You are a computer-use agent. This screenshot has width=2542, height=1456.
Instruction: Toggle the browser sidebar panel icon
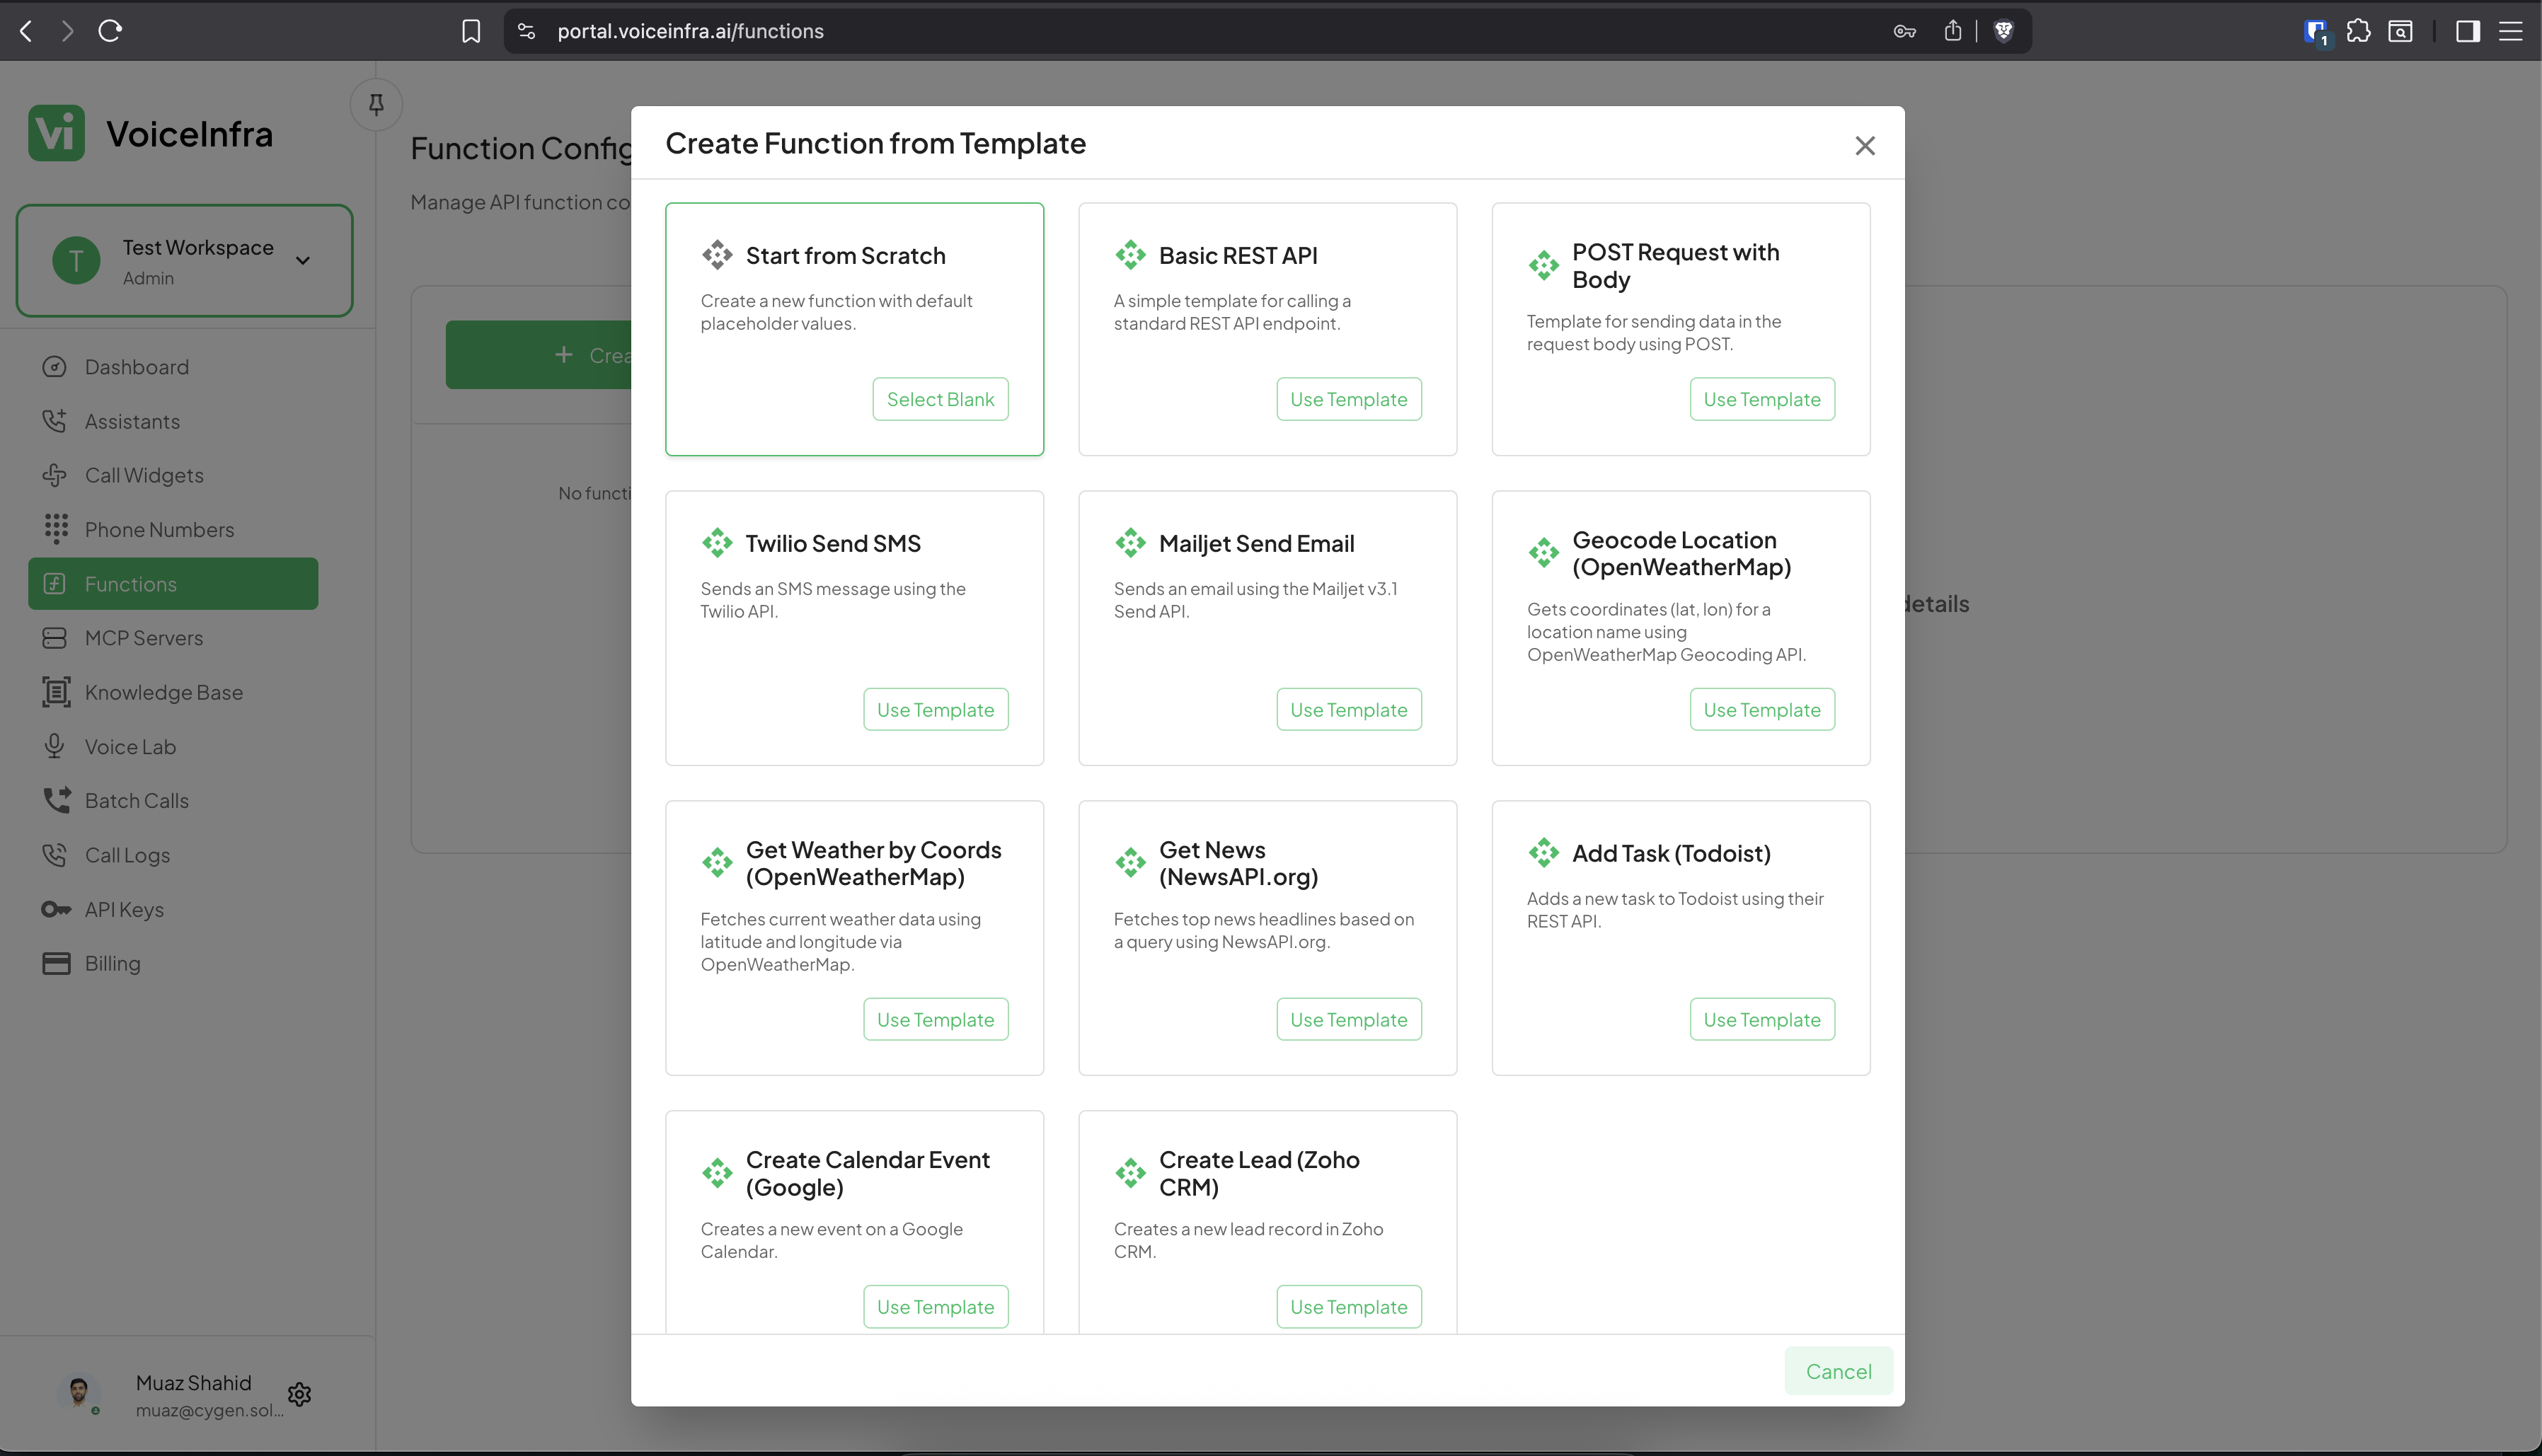2467,31
